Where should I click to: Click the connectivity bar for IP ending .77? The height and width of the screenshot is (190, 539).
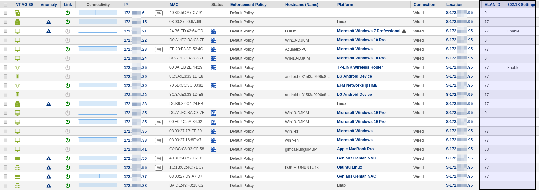point(98,176)
